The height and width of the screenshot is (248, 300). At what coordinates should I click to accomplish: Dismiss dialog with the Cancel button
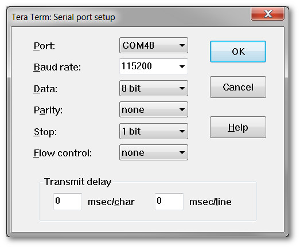238,87
